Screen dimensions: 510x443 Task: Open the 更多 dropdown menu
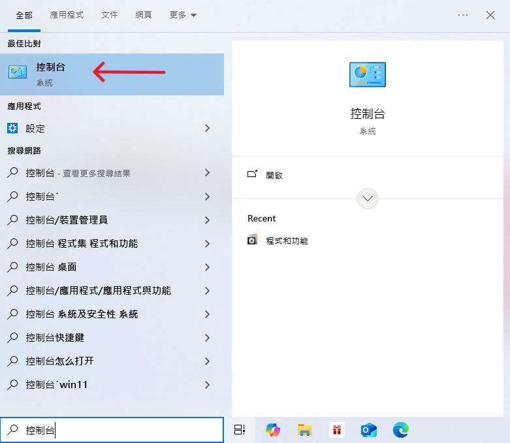(x=183, y=15)
